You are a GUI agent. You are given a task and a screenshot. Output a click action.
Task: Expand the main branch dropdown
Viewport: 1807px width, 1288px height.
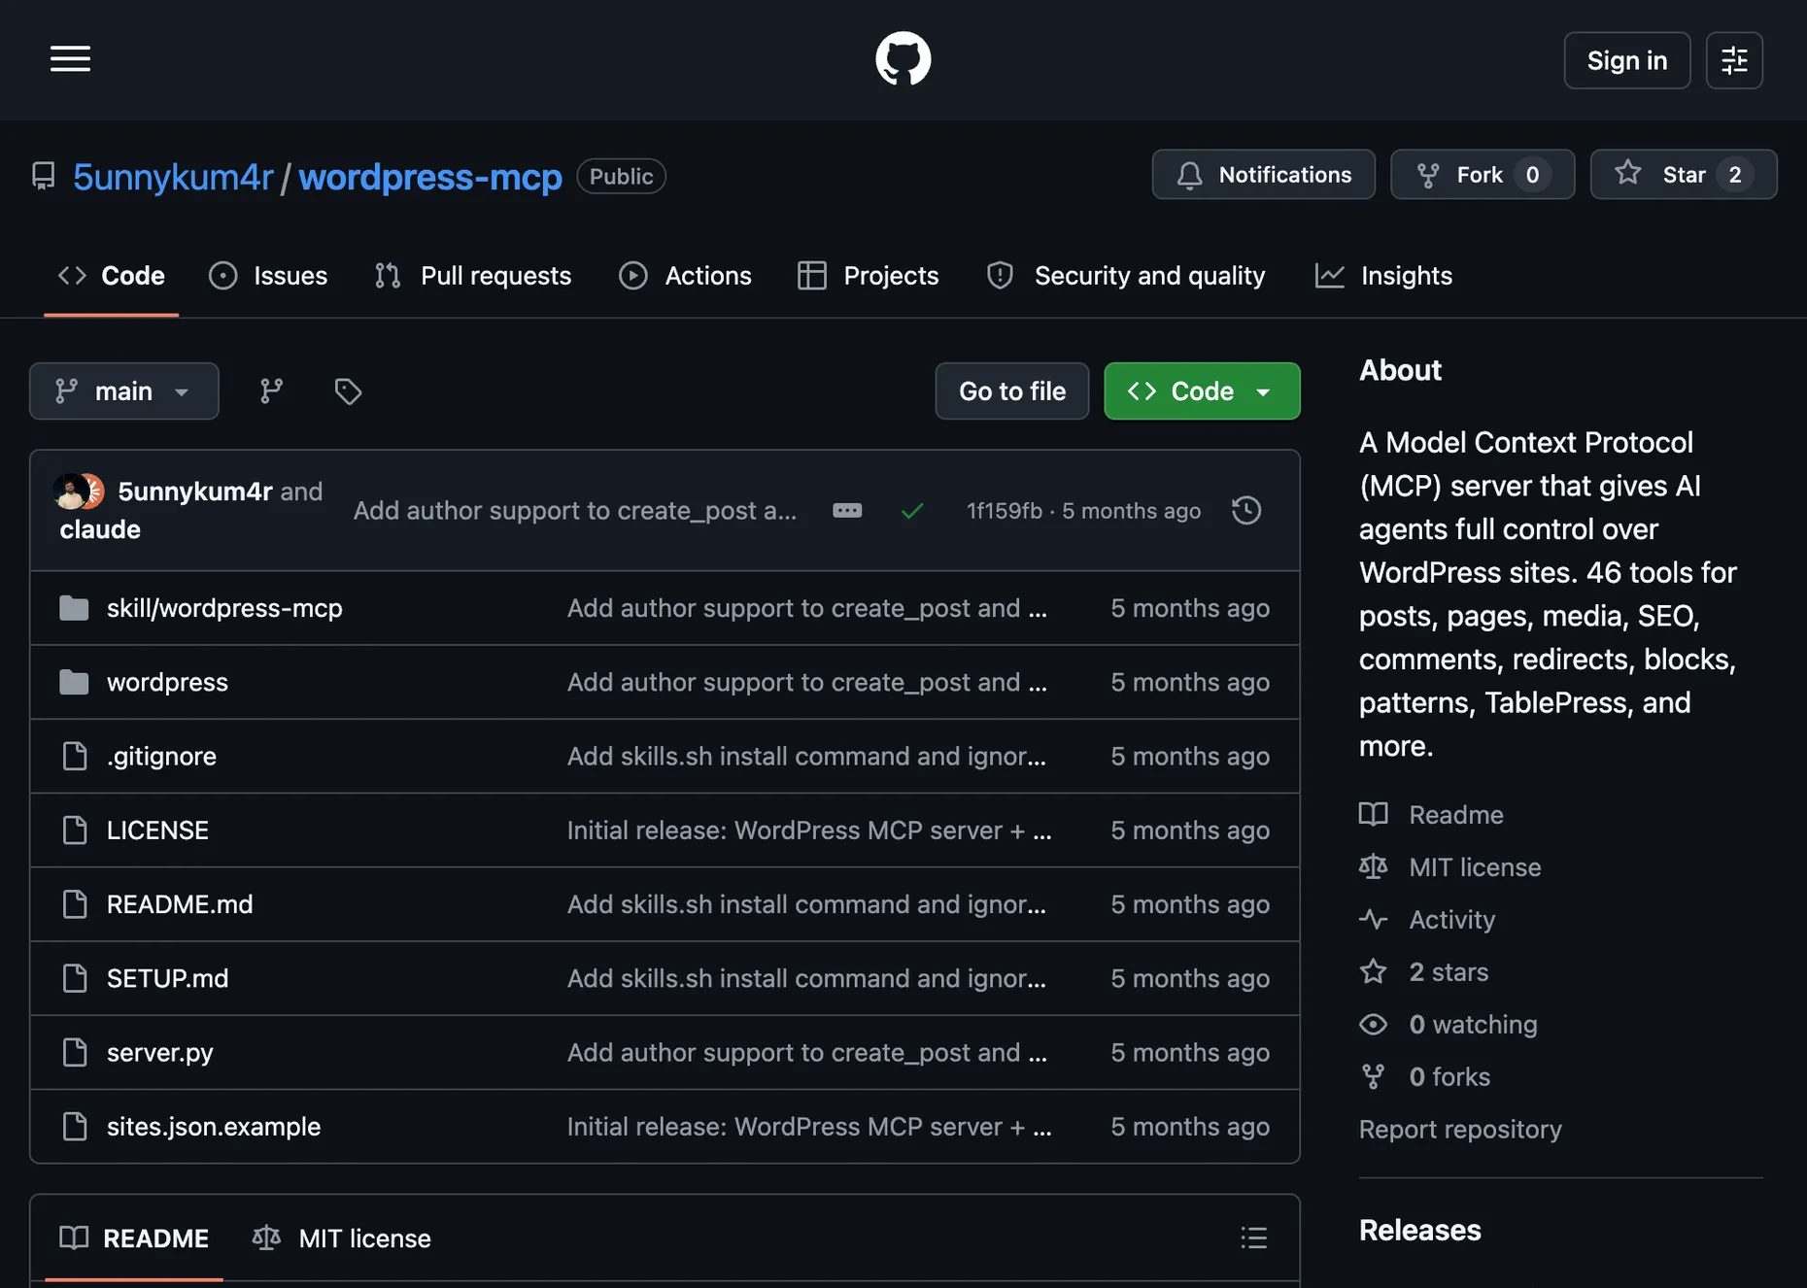[123, 391]
